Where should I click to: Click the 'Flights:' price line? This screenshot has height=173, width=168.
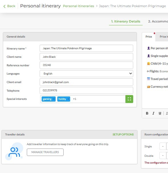click(x=157, y=71)
